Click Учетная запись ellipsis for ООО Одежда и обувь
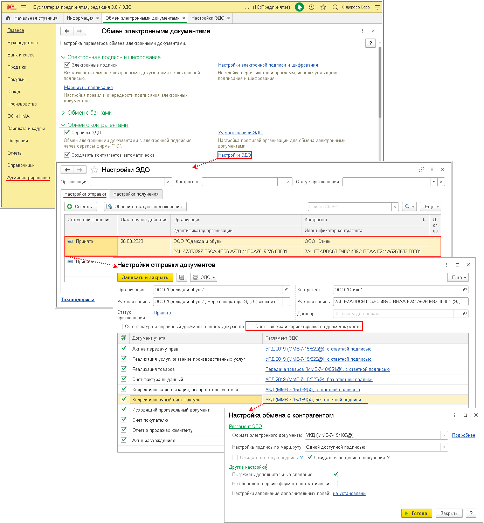The image size is (484, 523). (x=287, y=302)
